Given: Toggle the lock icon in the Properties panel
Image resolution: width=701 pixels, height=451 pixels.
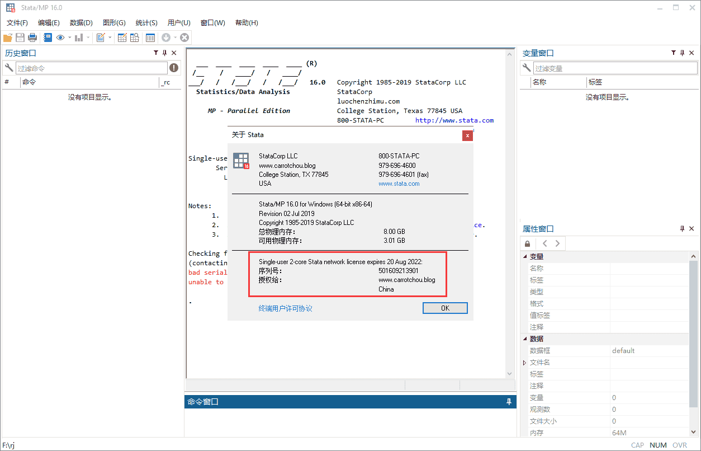Looking at the screenshot, I should 527,243.
